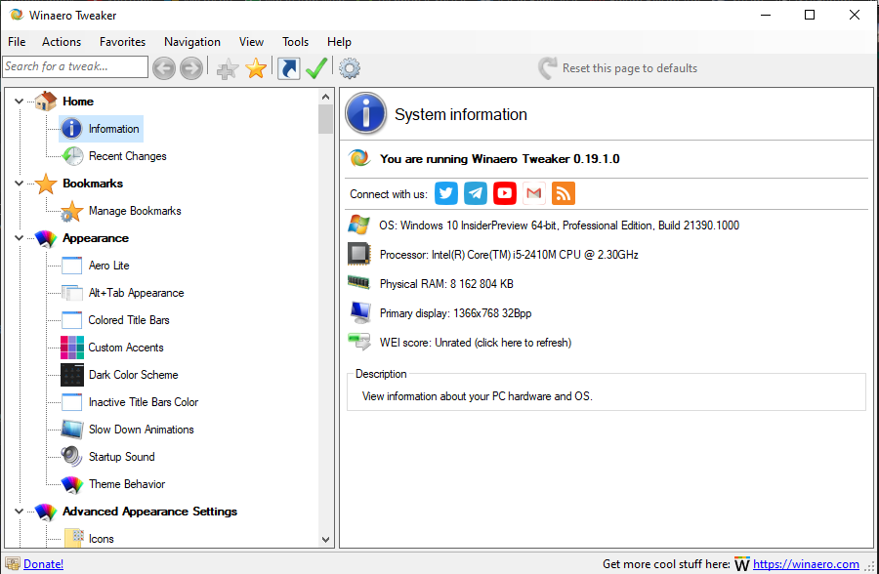
Task: Open the Twitter social icon
Action: coord(446,193)
